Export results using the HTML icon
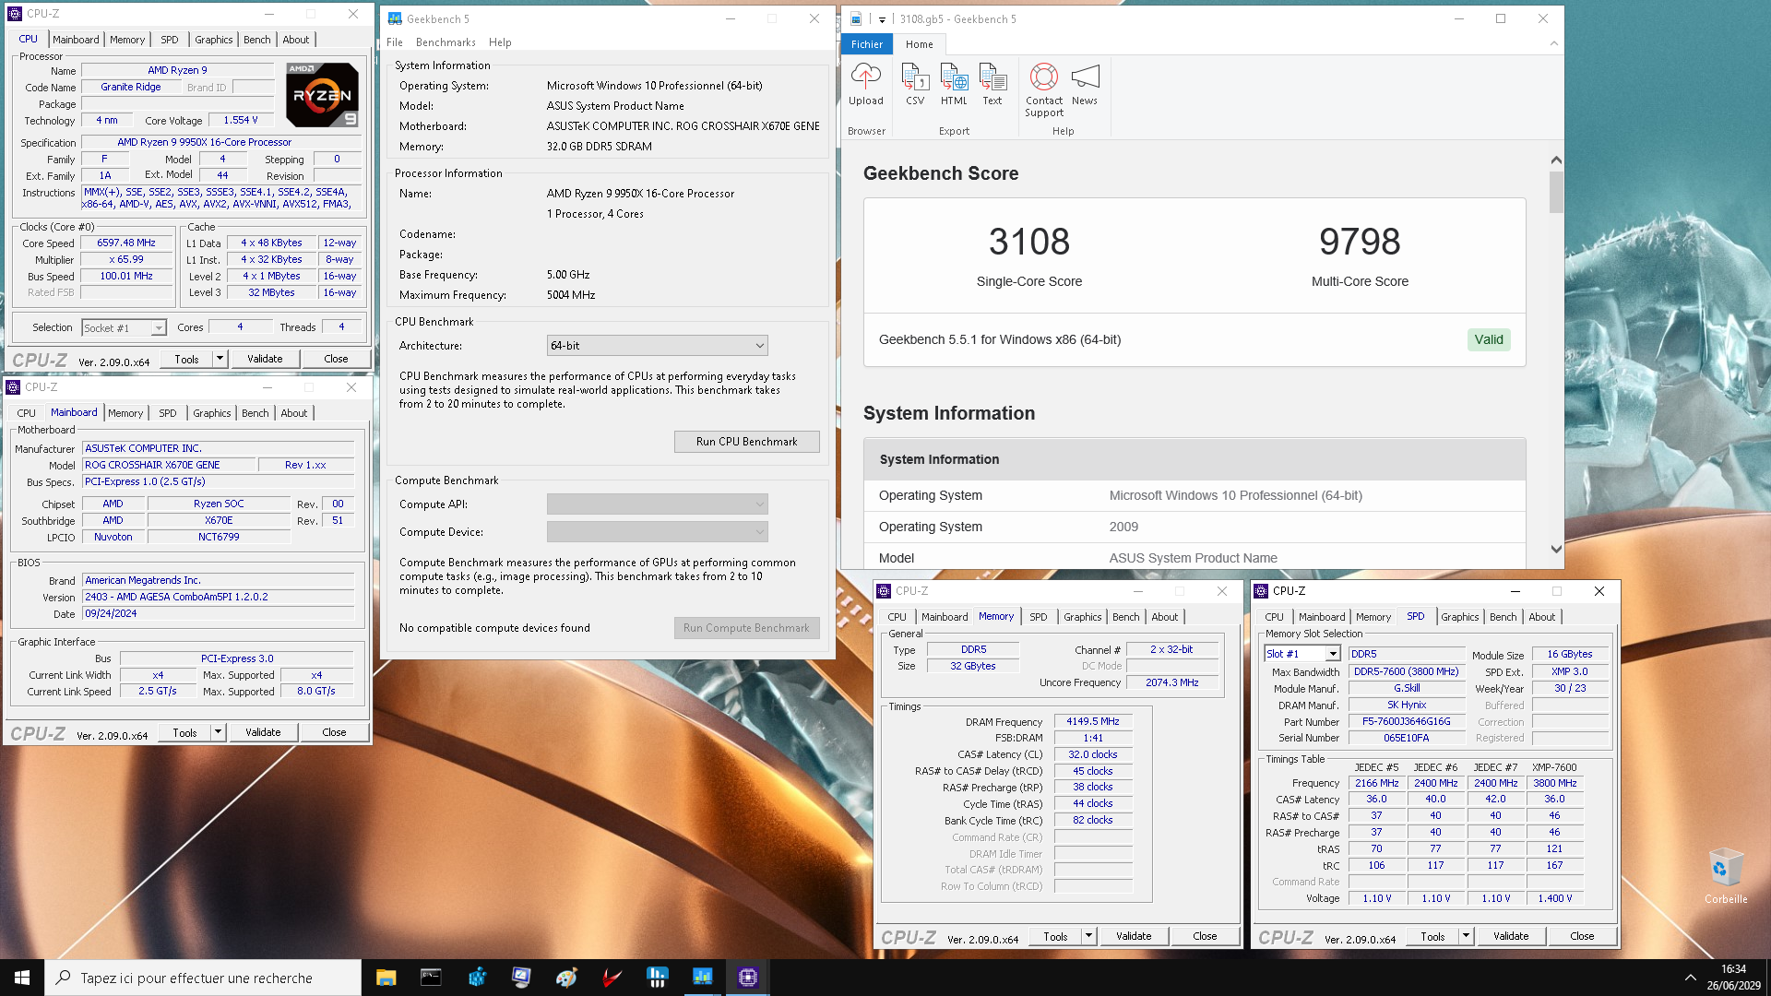Viewport: 1771px width, 996px height. click(954, 77)
